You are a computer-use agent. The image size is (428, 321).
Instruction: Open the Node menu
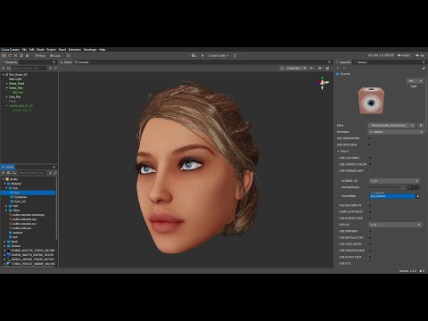click(x=40, y=50)
